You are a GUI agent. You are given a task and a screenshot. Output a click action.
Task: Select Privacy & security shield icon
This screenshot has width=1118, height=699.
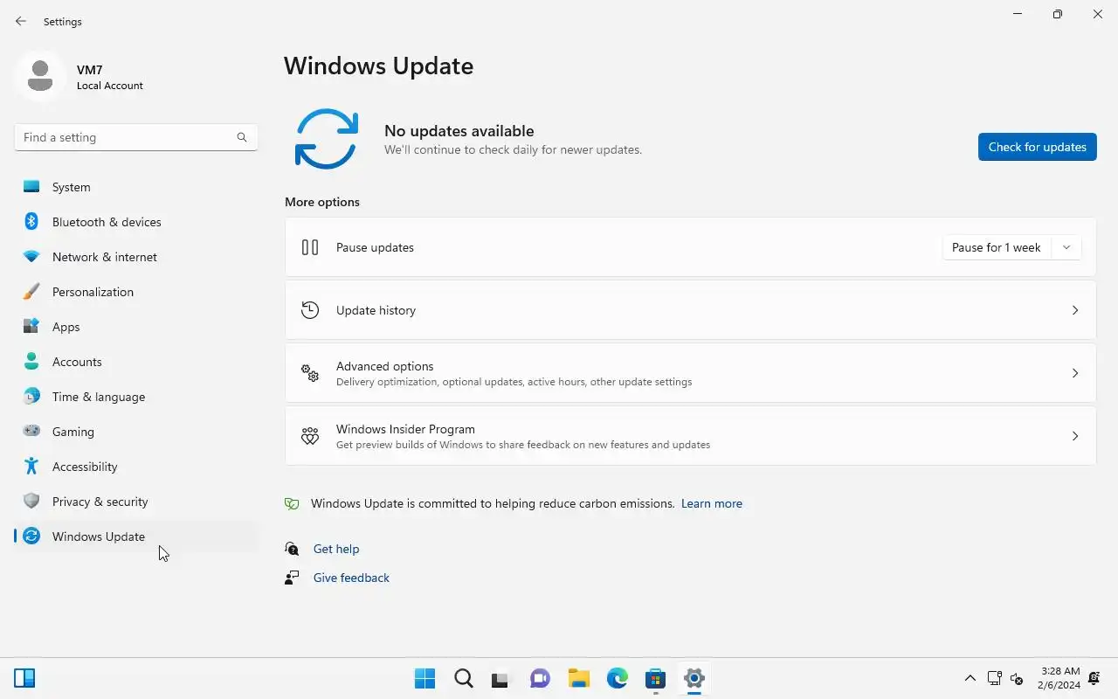[31, 502]
